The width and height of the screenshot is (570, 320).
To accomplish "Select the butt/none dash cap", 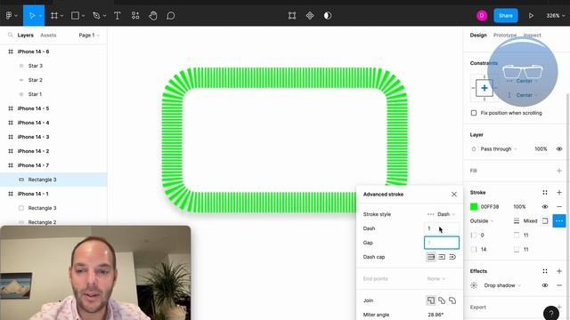I will [x=431, y=257].
